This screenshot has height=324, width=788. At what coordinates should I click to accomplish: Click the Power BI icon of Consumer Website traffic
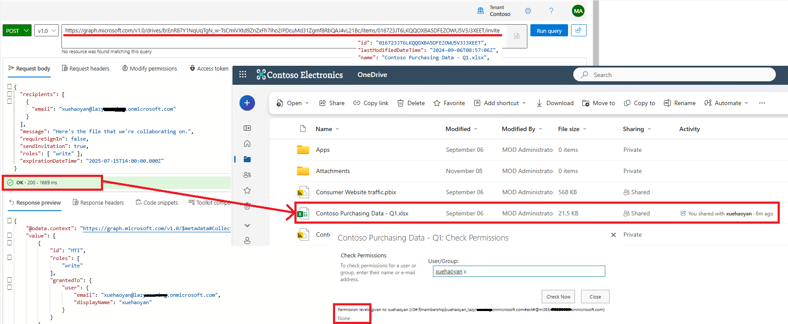303,192
